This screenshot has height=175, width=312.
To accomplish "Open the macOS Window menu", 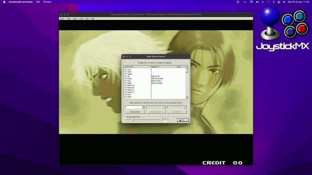I will pyautogui.click(x=47, y=2).
